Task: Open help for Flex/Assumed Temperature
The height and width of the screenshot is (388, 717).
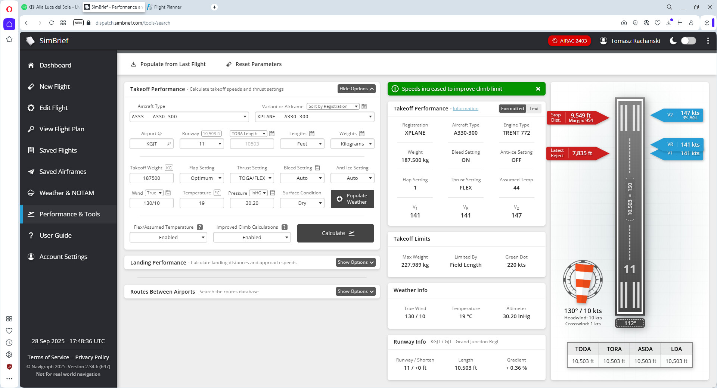Action: pos(200,227)
